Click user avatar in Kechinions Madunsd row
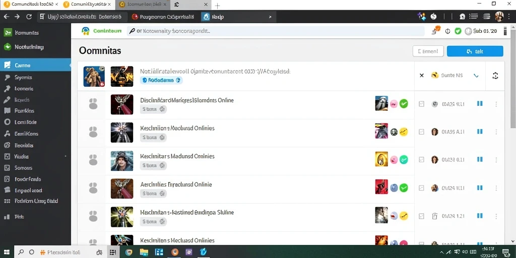Screen dimensions: 516x258 pyautogui.click(x=435, y=132)
